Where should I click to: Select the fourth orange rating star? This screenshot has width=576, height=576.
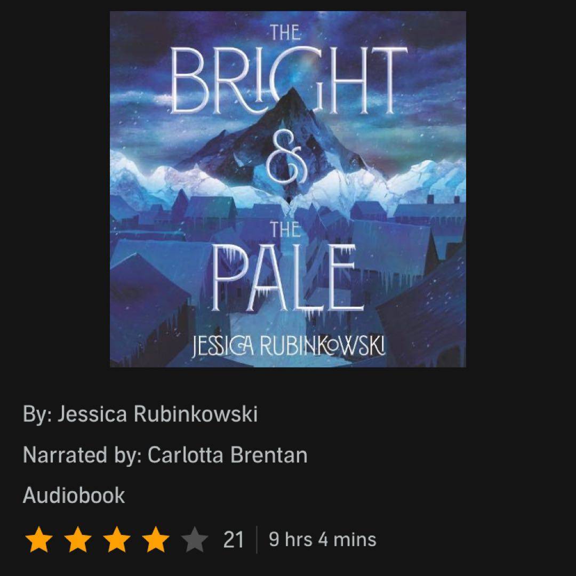pos(155,539)
